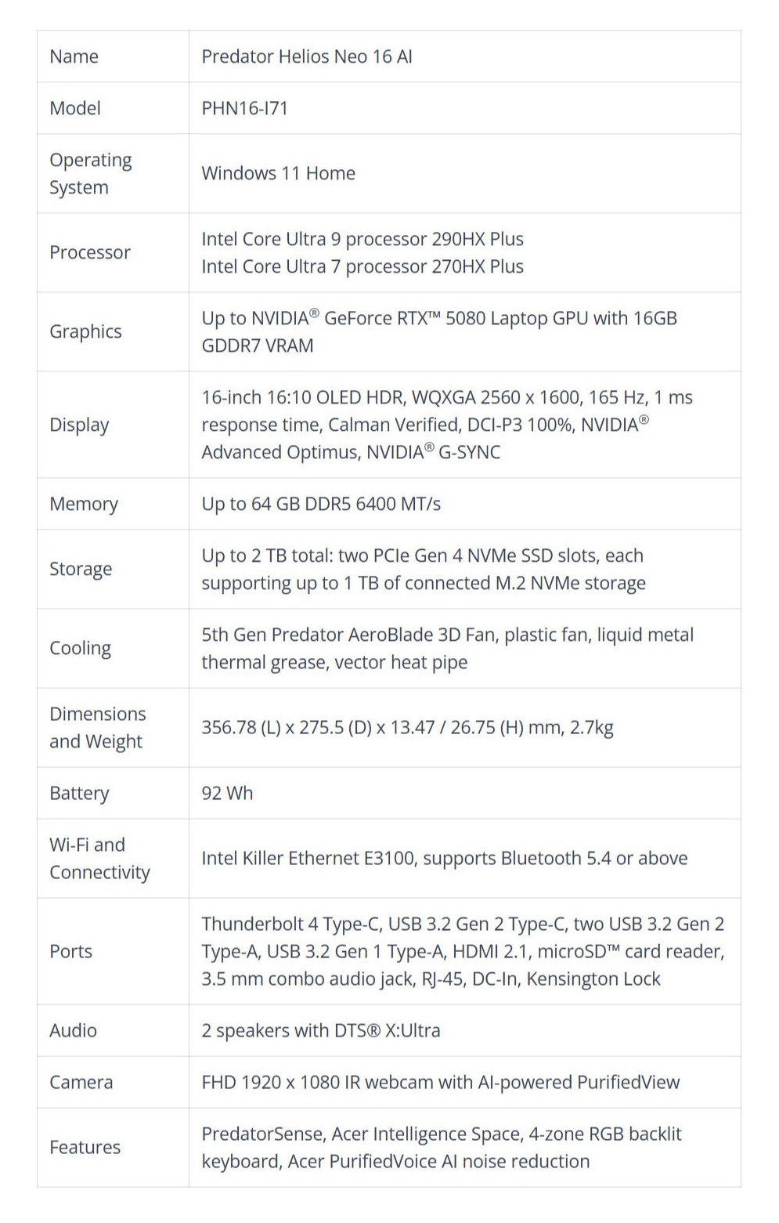This screenshot has width=779, height=1223.
Task: Click the DTS X:Ultra speakers value
Action: [320, 1030]
